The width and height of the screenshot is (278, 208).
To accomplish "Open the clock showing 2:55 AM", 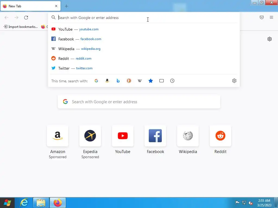I will click(x=264, y=203).
